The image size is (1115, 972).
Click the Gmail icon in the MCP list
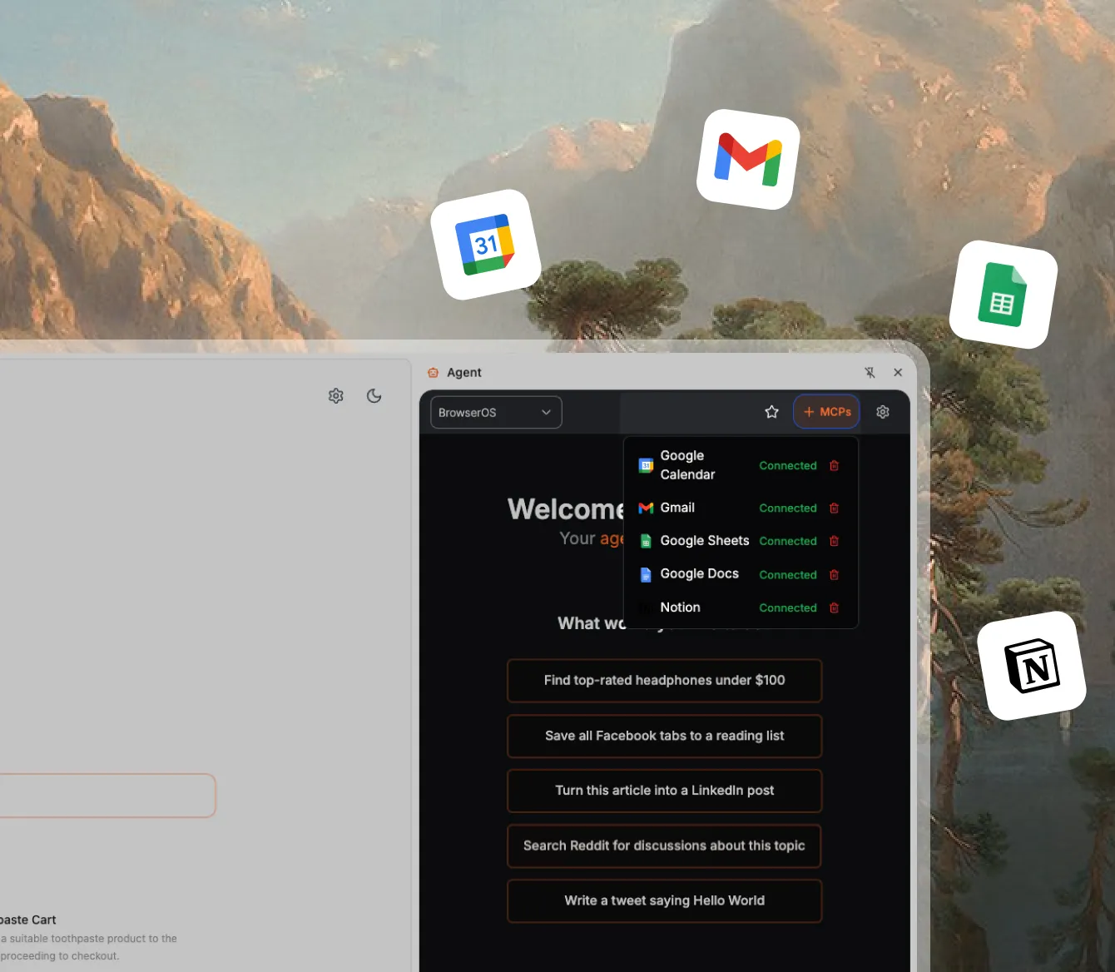(x=646, y=508)
